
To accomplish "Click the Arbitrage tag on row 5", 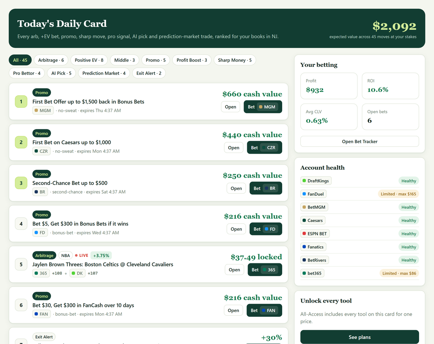I will pyautogui.click(x=44, y=256).
